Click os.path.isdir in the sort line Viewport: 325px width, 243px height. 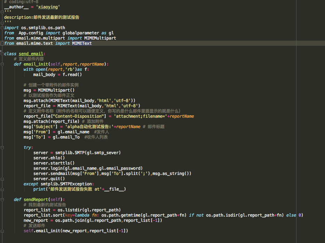click(x=222, y=215)
